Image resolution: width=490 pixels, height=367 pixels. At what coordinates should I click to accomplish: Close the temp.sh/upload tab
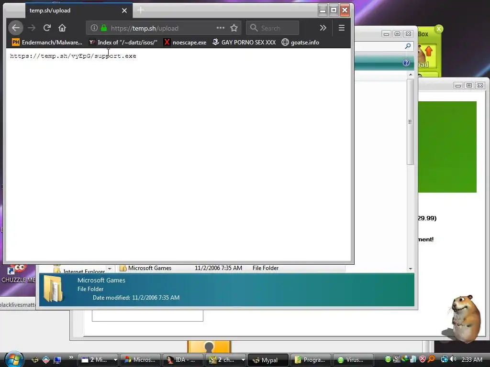(124, 11)
